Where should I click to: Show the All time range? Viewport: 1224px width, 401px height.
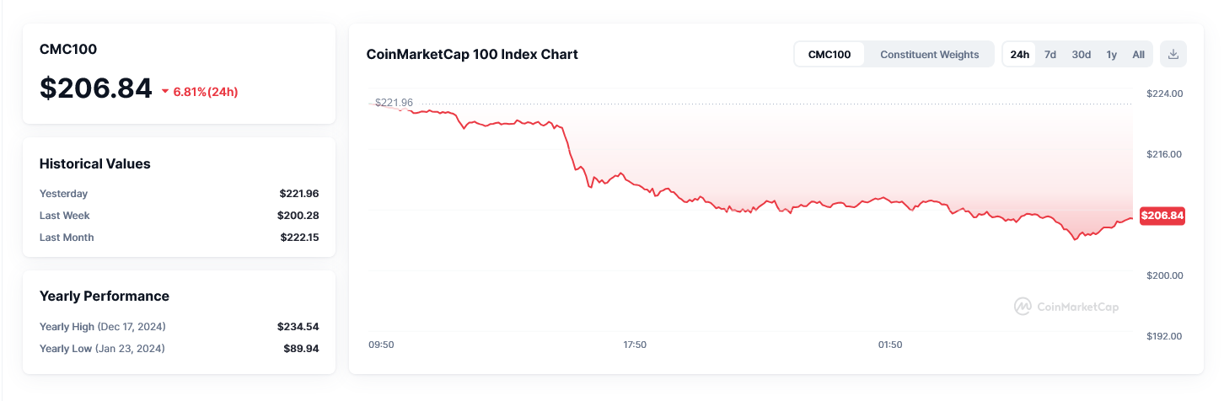click(x=1138, y=55)
